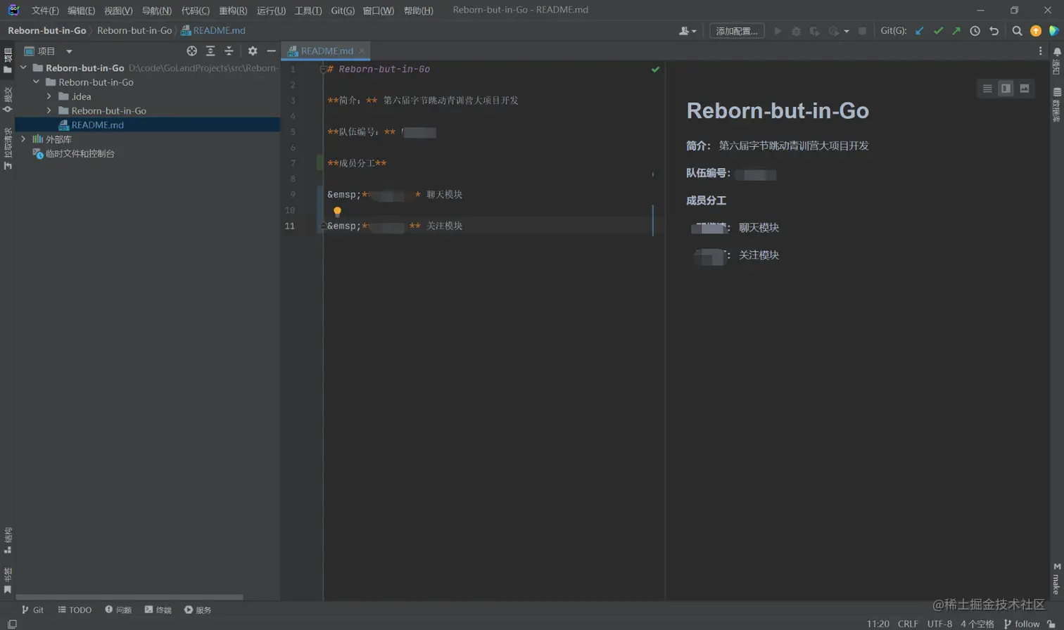Open the 编辑(E) menu
Screen dimensions: 1064x630
pos(81,11)
